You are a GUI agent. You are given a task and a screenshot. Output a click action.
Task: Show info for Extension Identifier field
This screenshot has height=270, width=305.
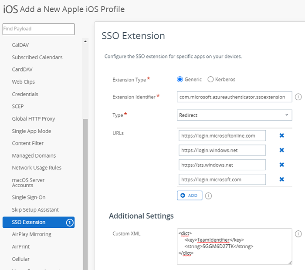click(x=298, y=97)
